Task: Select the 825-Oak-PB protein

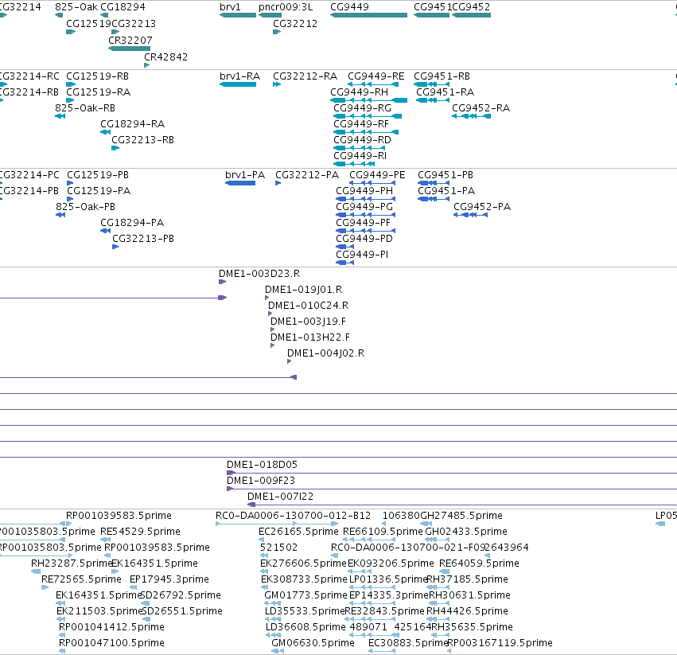Action: (60, 215)
